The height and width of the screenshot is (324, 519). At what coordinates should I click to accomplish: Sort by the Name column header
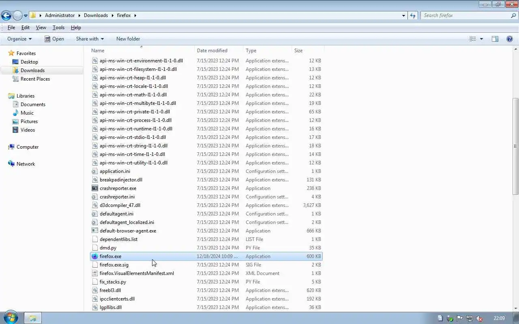[x=142, y=51]
